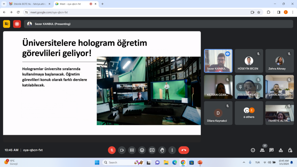Screen dimensions: 297x167
Task: Open the tab search dropdown arrow
Action: [4, 4]
